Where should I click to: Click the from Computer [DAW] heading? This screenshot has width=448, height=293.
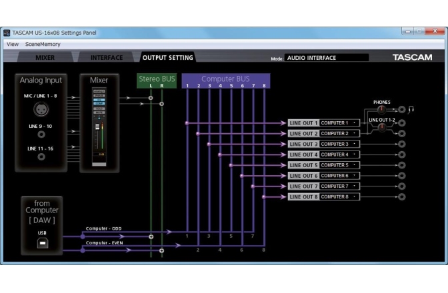42,211
